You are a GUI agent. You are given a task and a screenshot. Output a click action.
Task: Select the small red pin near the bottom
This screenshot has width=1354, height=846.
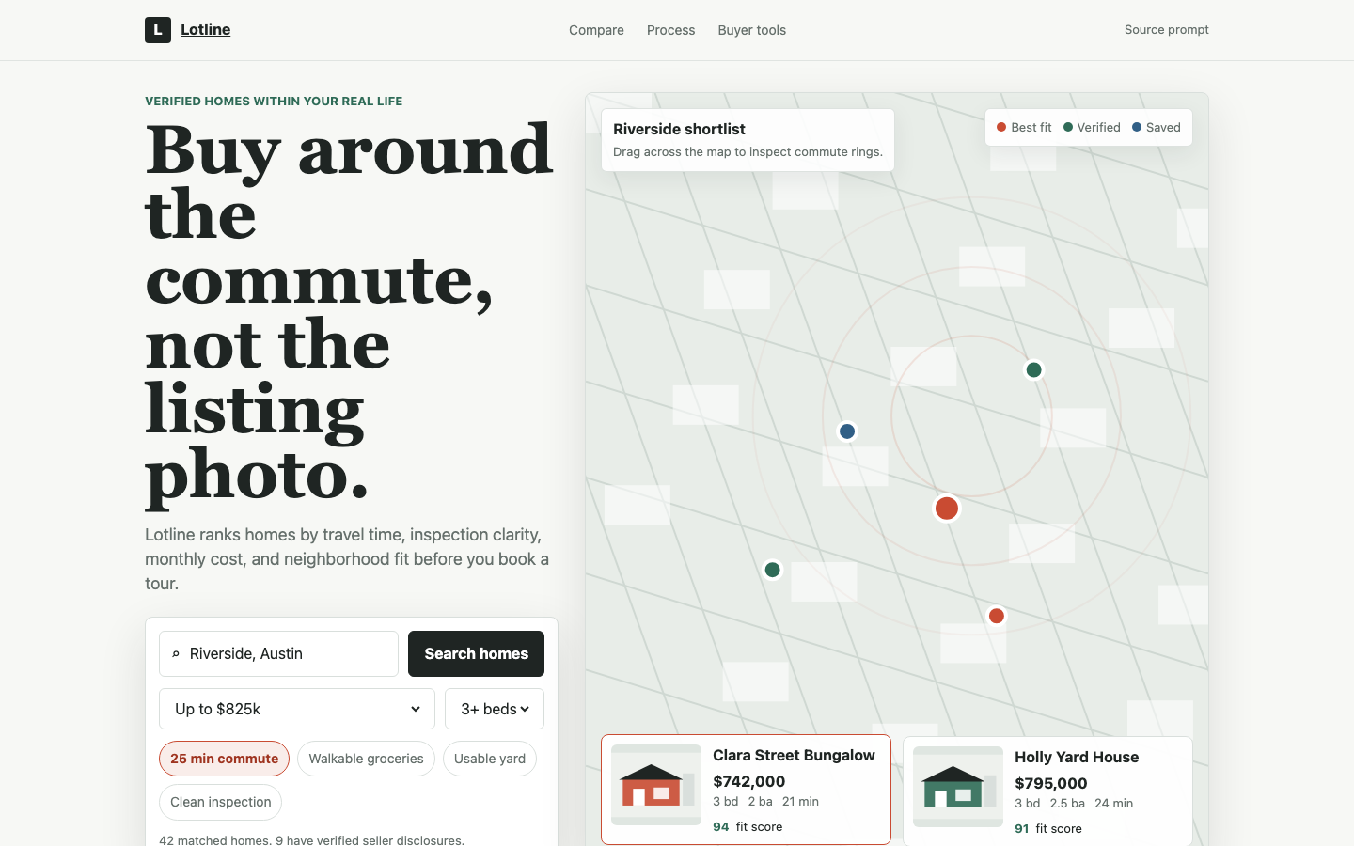pos(997,616)
